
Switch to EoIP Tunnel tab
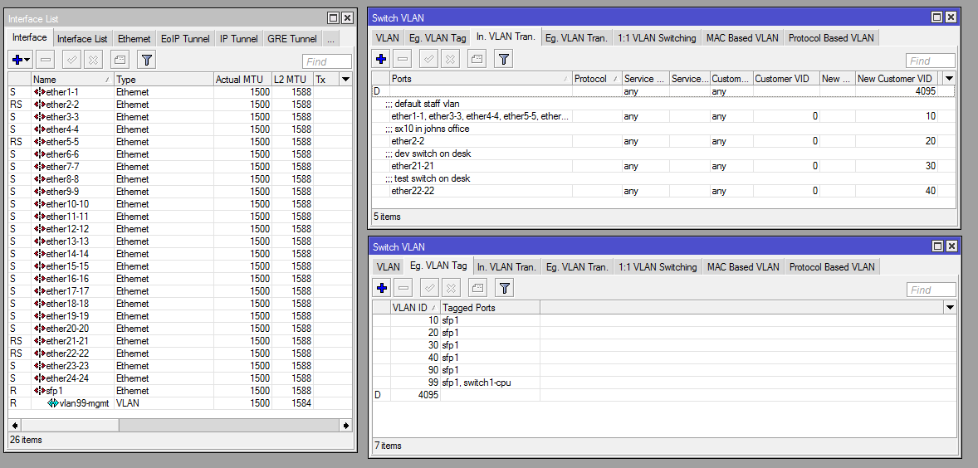pyautogui.click(x=185, y=39)
